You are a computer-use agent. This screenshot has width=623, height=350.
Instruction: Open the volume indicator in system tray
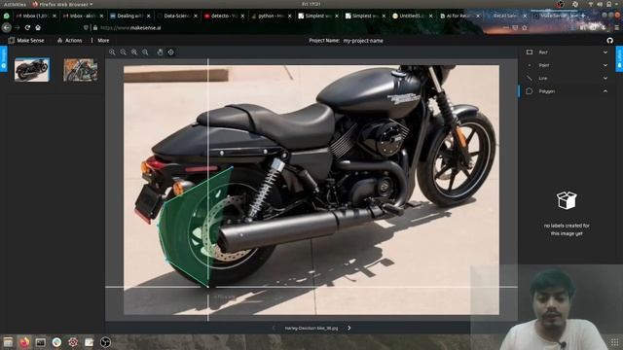point(600,4)
